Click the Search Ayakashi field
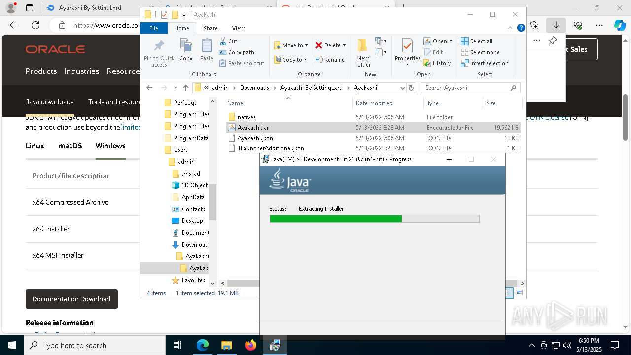 tap(471, 88)
